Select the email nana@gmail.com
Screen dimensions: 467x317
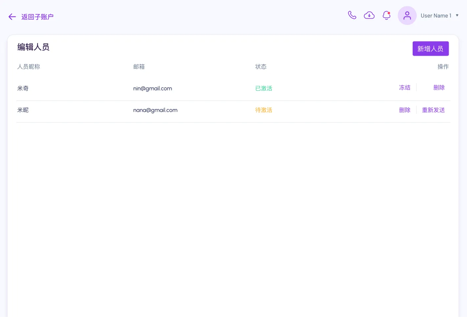[155, 110]
